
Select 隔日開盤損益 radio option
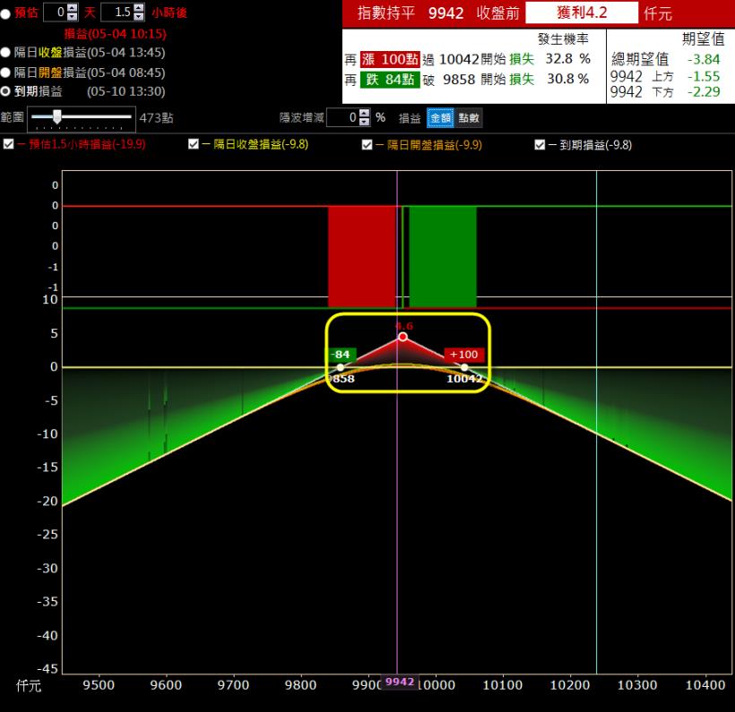(6, 73)
